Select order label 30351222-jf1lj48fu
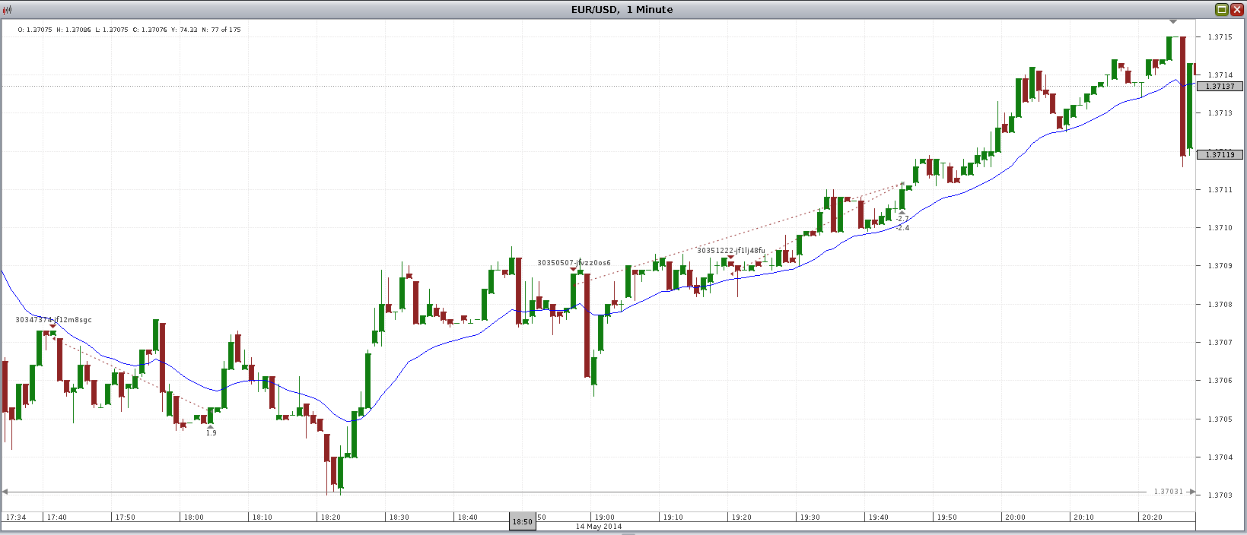The height and width of the screenshot is (535, 1247). [x=731, y=251]
